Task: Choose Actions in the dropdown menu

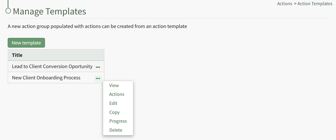Action: pos(116,94)
